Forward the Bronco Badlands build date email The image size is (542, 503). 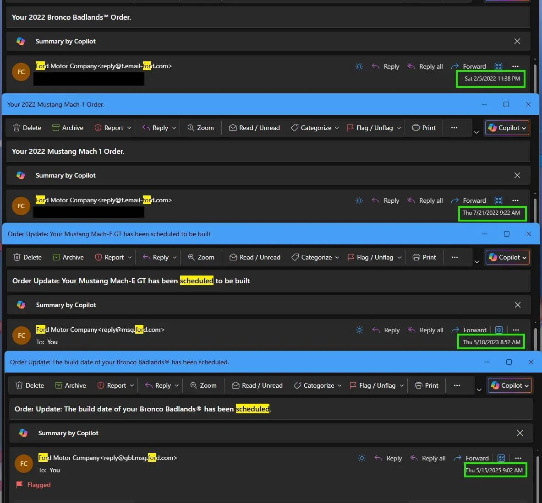click(x=471, y=458)
